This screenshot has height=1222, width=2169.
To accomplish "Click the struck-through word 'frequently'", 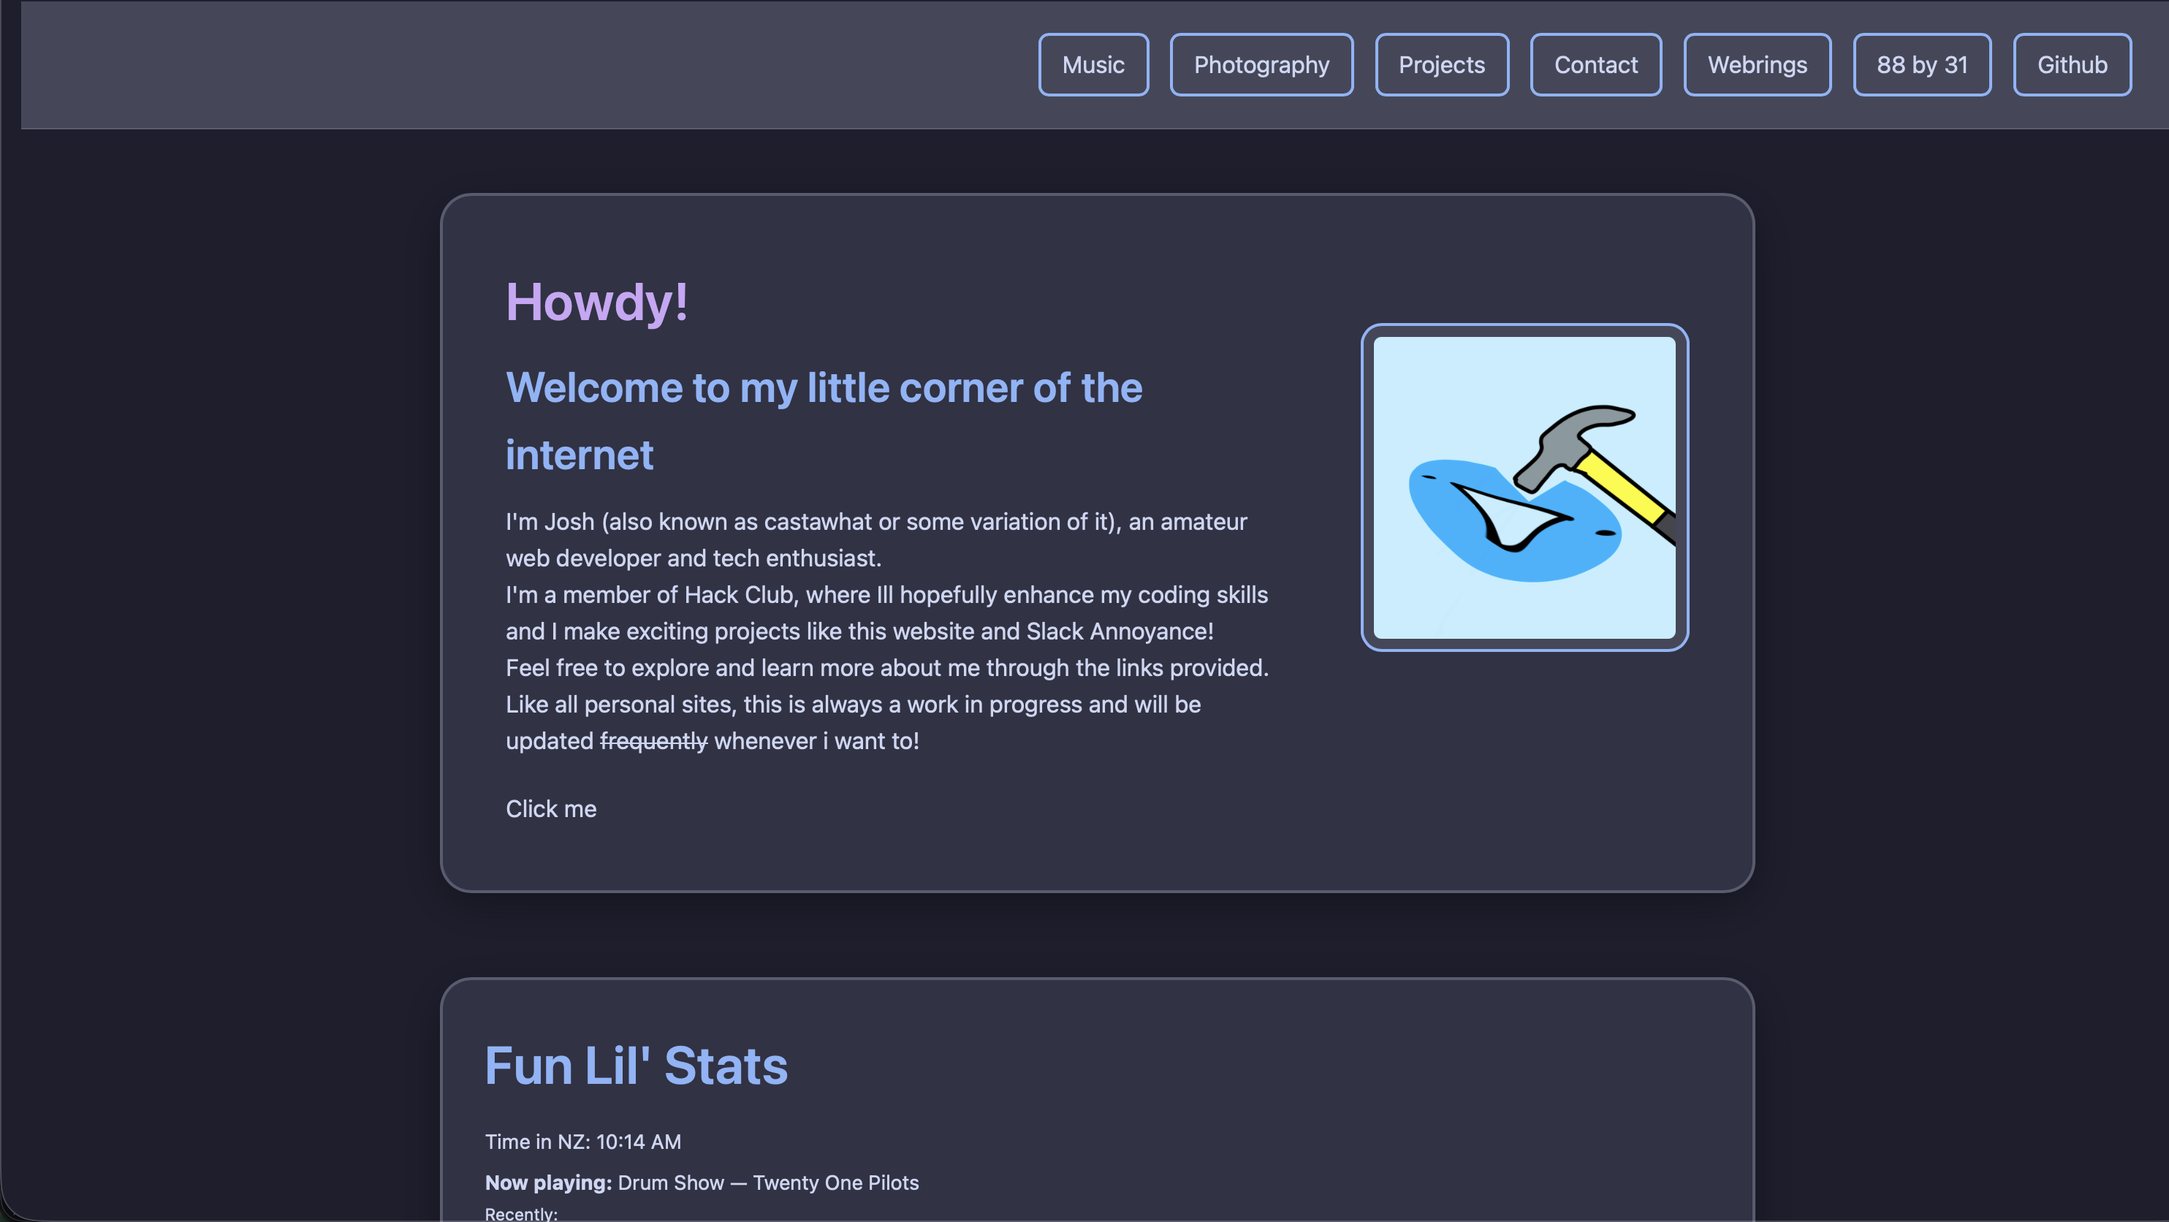I will pyautogui.click(x=653, y=741).
